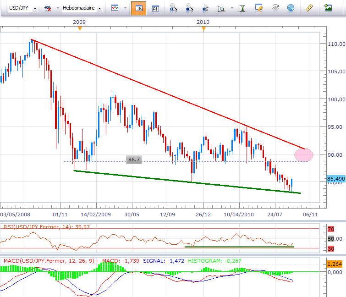
Task: Click the green auto-scale height icon
Action: 243,8
